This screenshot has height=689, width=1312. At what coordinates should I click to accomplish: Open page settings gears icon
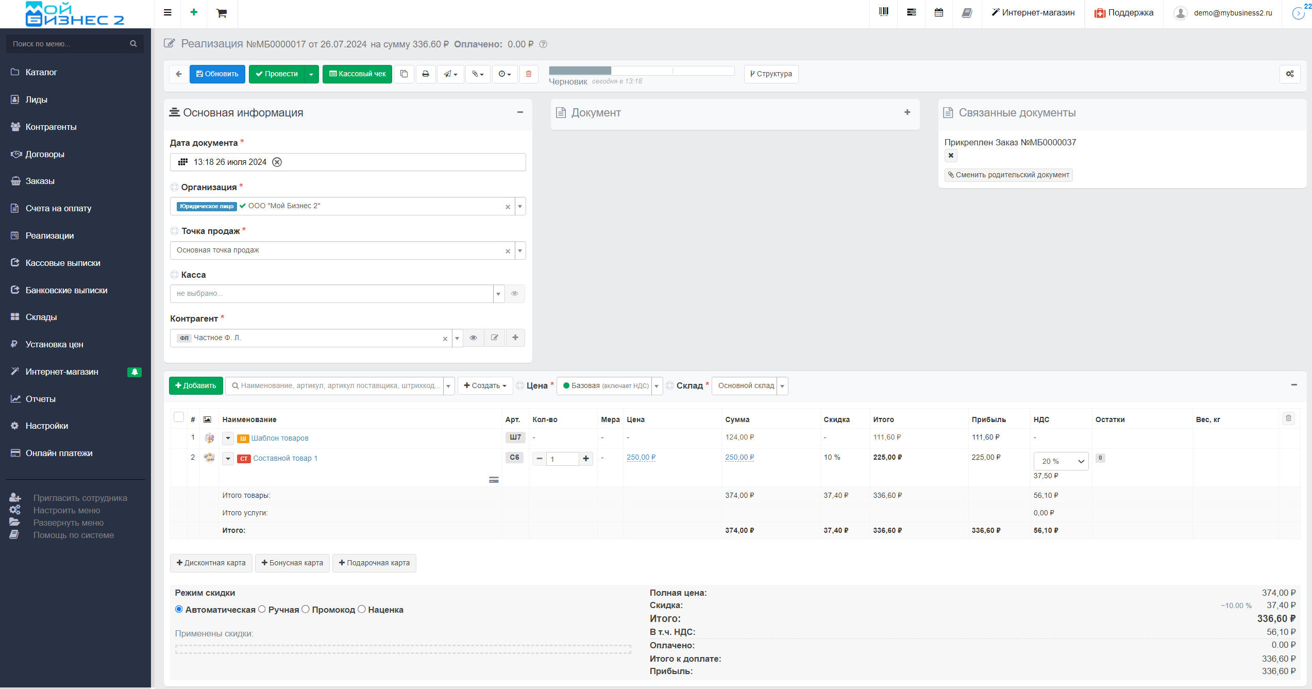point(1289,74)
